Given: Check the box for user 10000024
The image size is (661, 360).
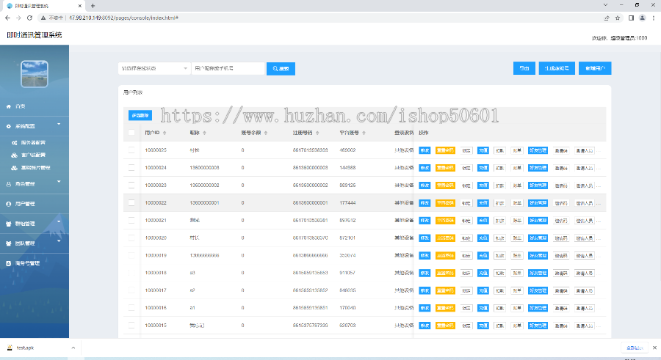Looking at the screenshot, I should [x=131, y=168].
